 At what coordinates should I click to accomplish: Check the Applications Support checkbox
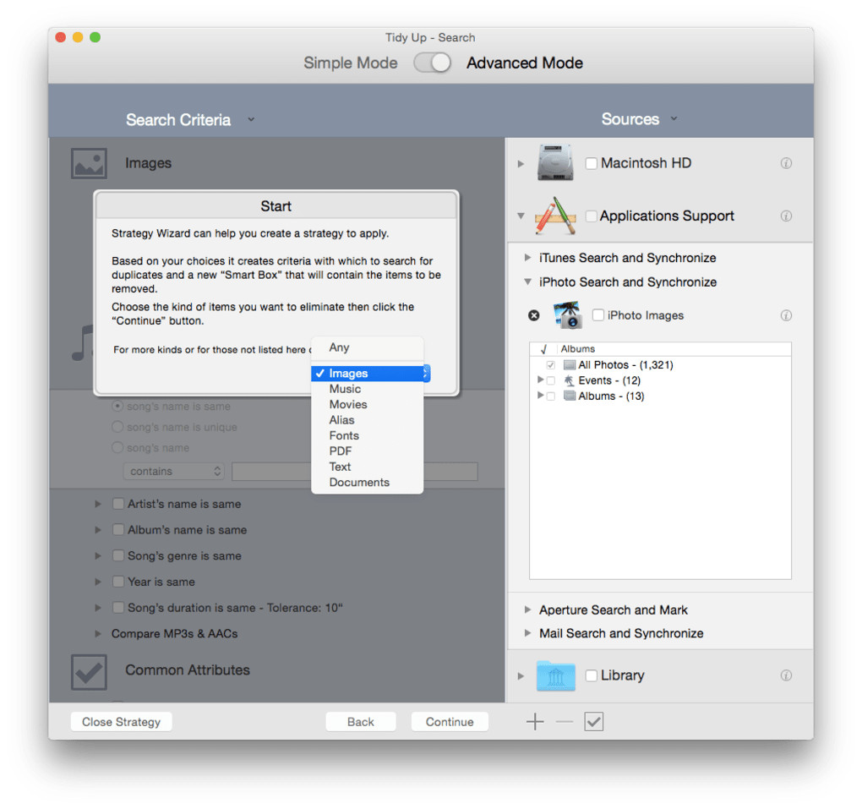pos(591,216)
